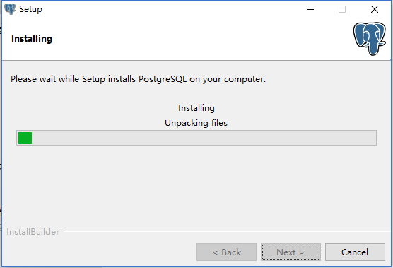Click the Cancel button
The image size is (393, 268).
point(355,252)
